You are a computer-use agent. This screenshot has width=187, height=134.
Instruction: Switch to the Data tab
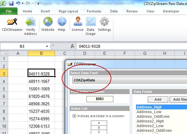(x=114, y=11)
